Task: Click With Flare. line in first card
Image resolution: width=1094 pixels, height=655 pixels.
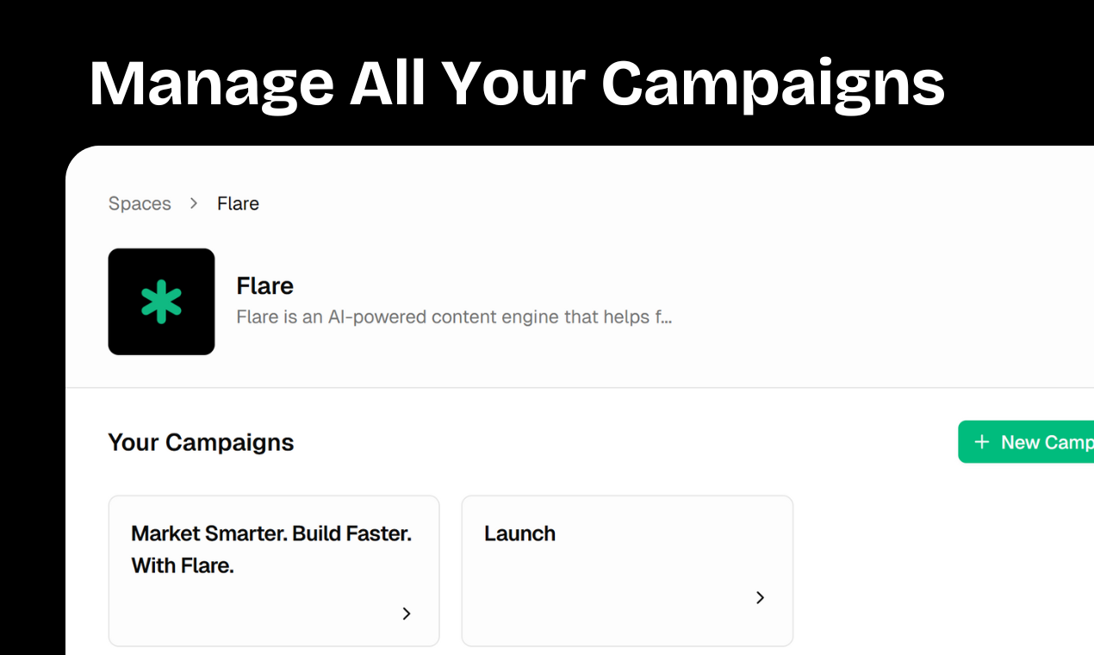Action: point(183,566)
